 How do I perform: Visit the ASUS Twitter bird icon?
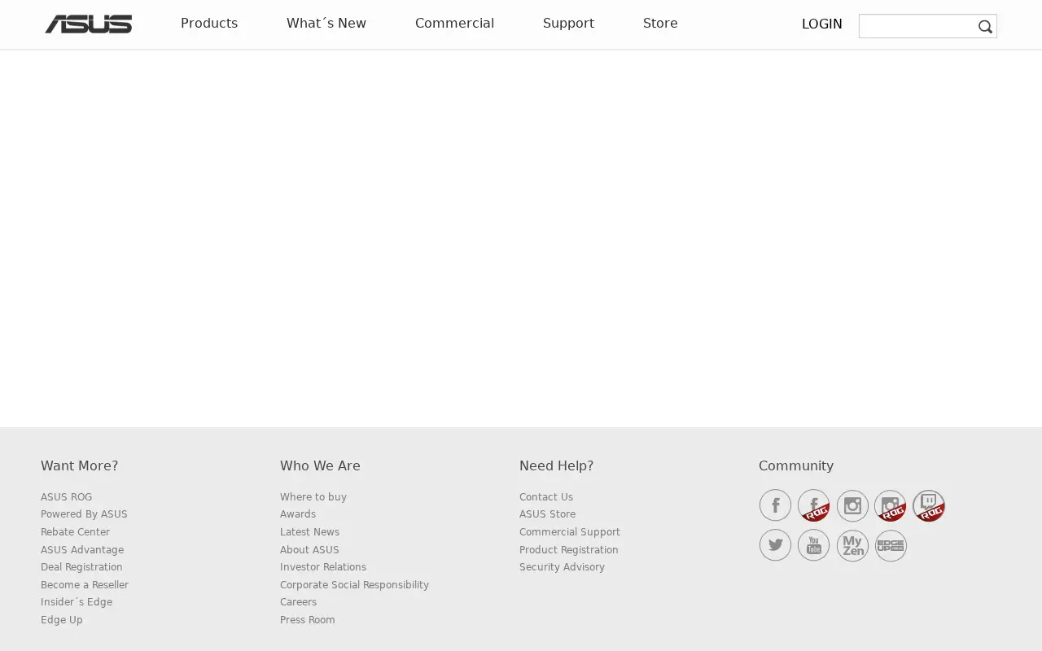(775, 545)
